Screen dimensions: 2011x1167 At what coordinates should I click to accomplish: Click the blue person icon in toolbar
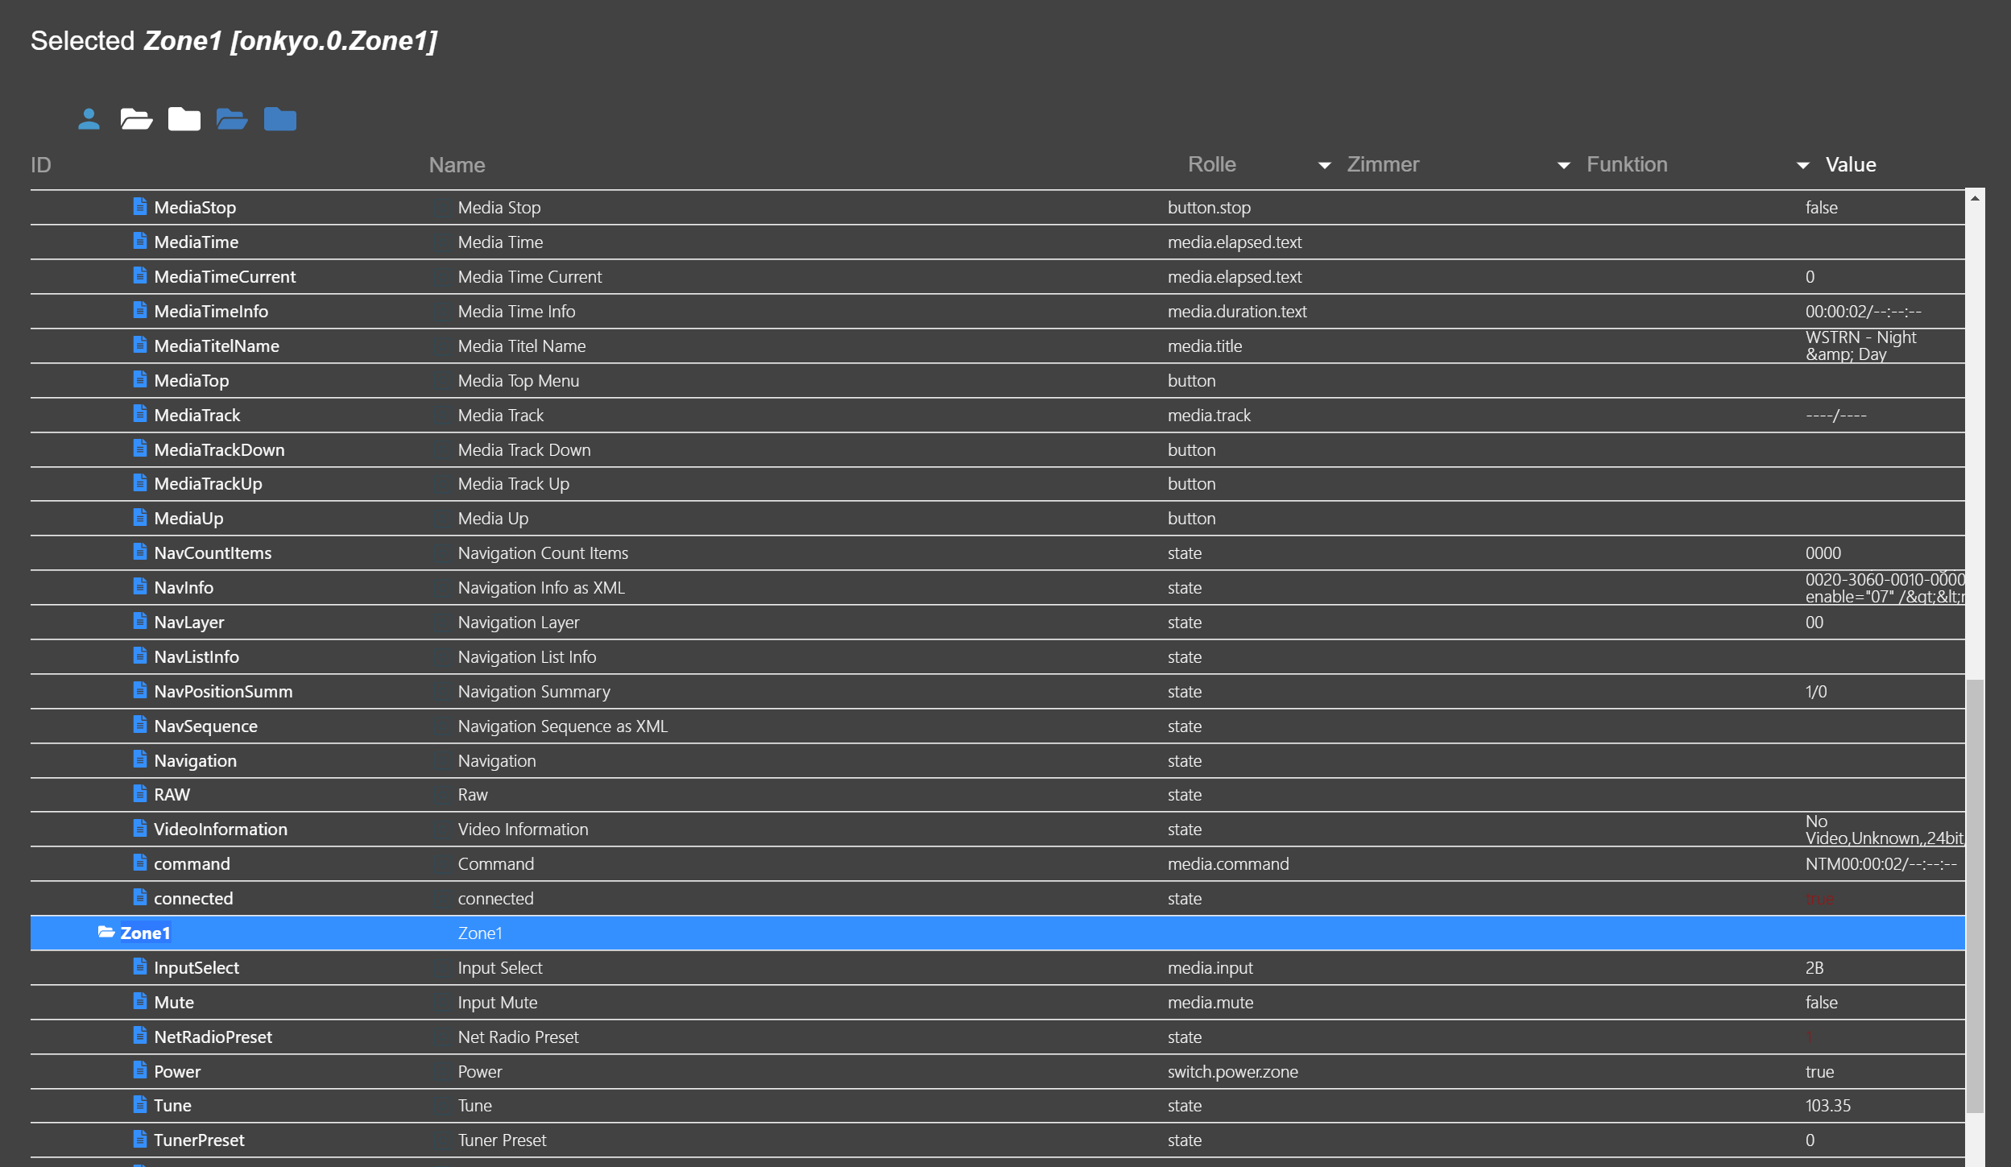(x=89, y=119)
